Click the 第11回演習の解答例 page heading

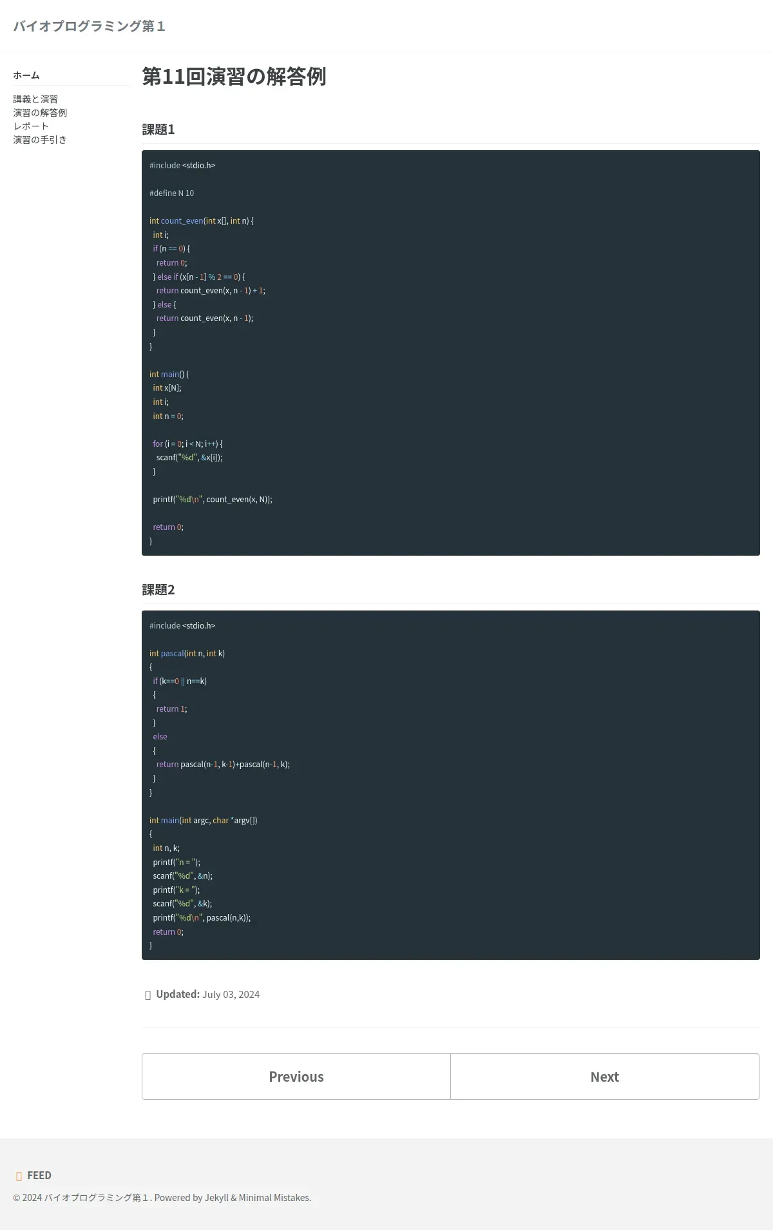pyautogui.click(x=234, y=76)
